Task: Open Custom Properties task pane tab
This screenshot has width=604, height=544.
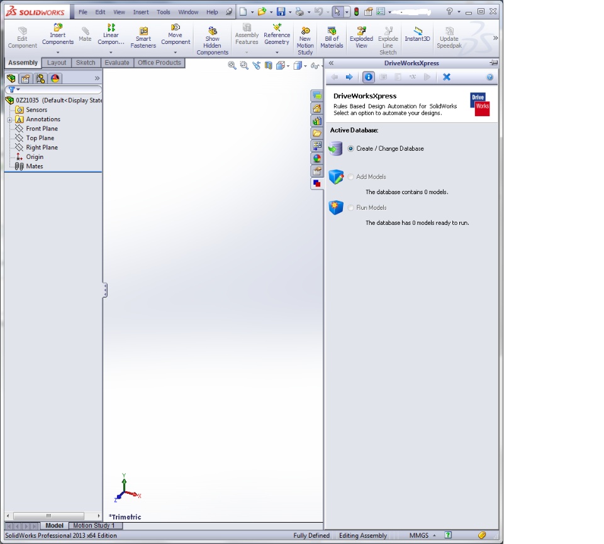Action: point(317,171)
